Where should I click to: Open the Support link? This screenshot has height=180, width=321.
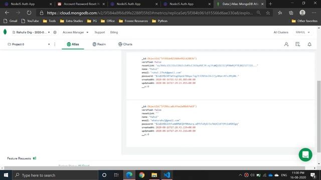click(100, 32)
